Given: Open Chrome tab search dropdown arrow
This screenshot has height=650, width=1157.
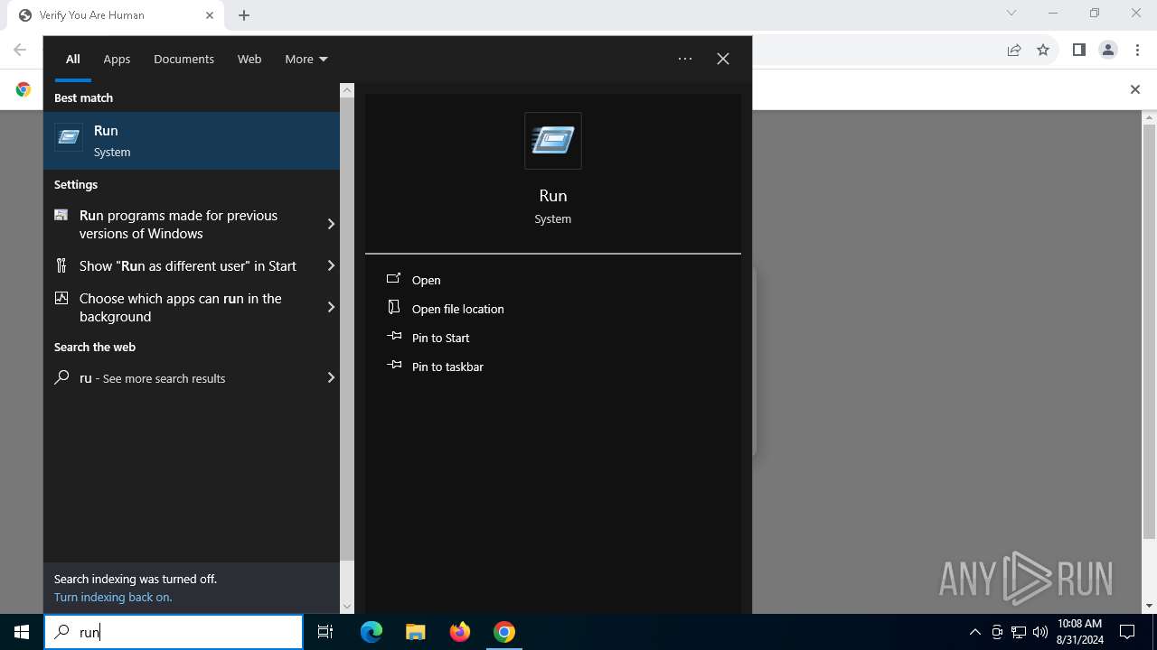Looking at the screenshot, I should 1011,13.
